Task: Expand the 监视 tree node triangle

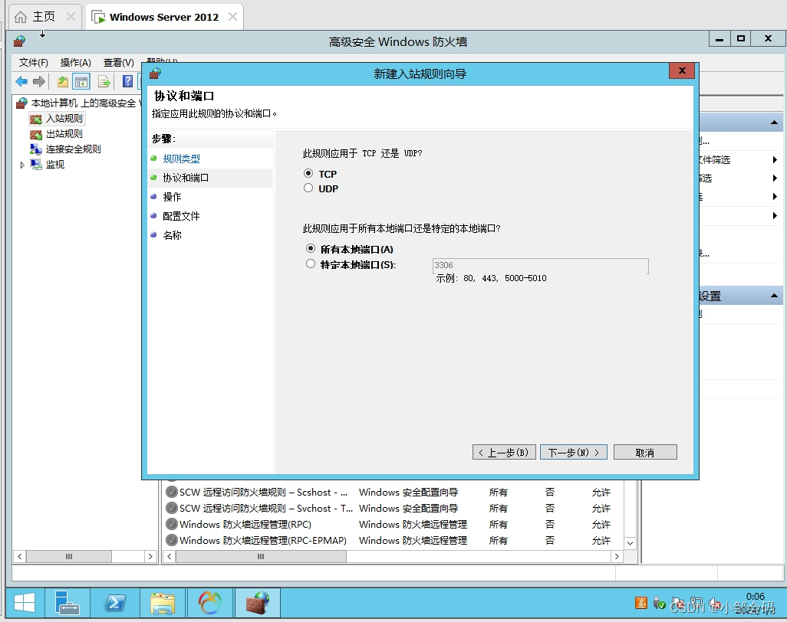Action: tap(22, 165)
